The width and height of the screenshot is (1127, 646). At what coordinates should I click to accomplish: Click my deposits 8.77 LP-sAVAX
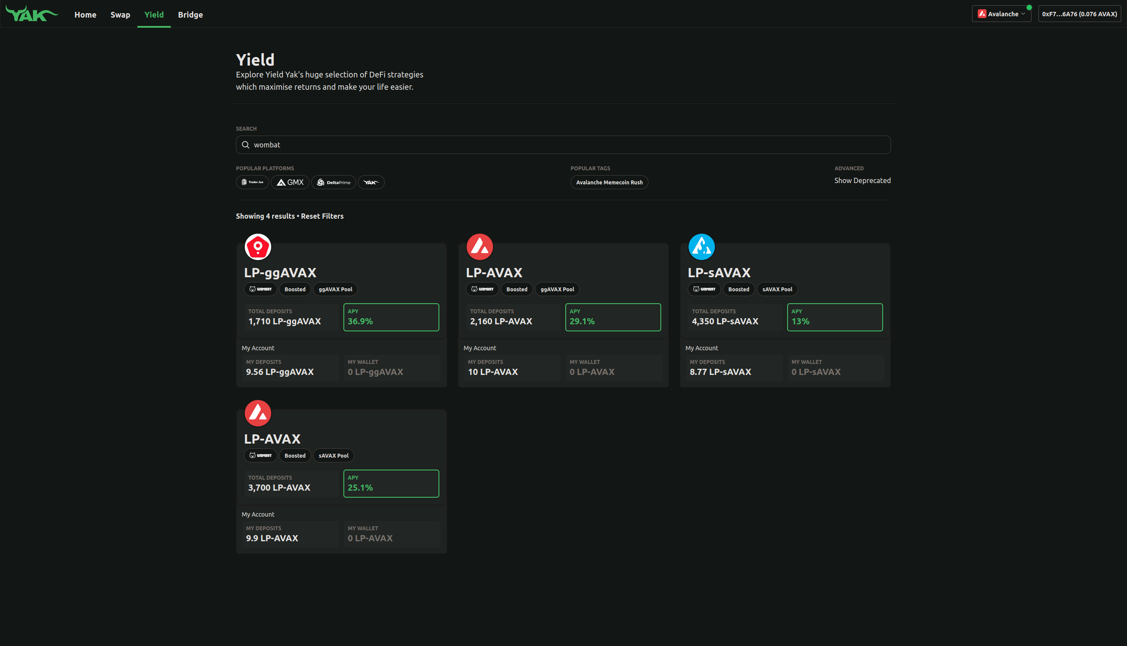[734, 368]
